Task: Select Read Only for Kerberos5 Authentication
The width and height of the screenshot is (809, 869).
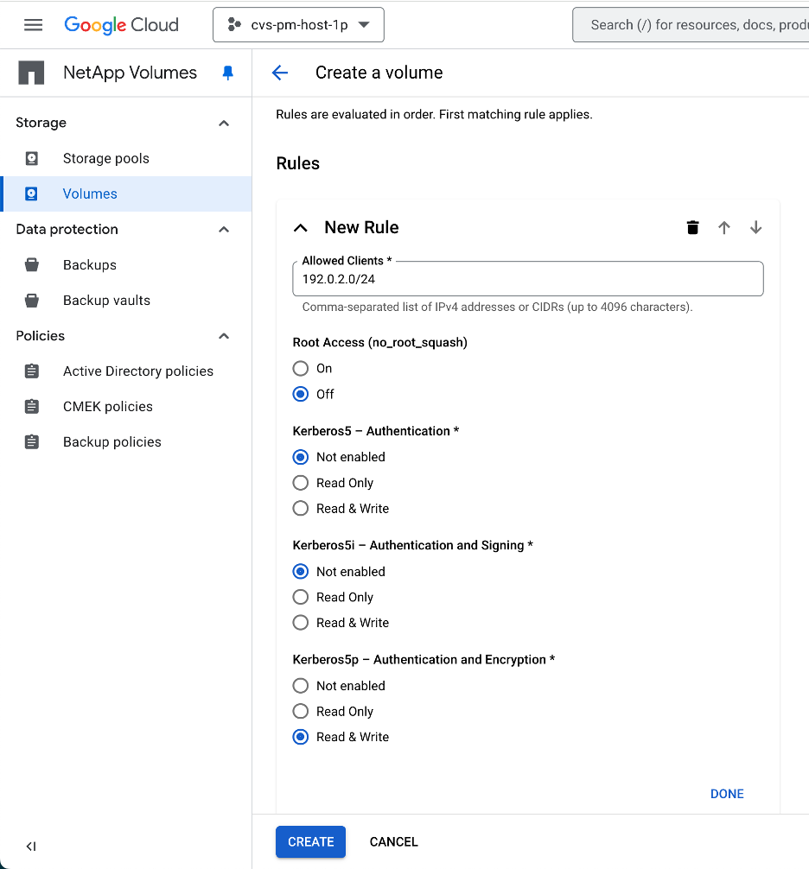Action: click(x=301, y=483)
